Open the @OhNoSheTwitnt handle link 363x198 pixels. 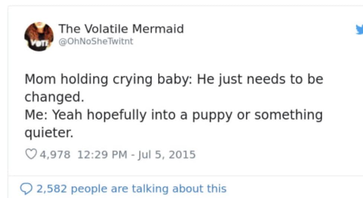95,42
